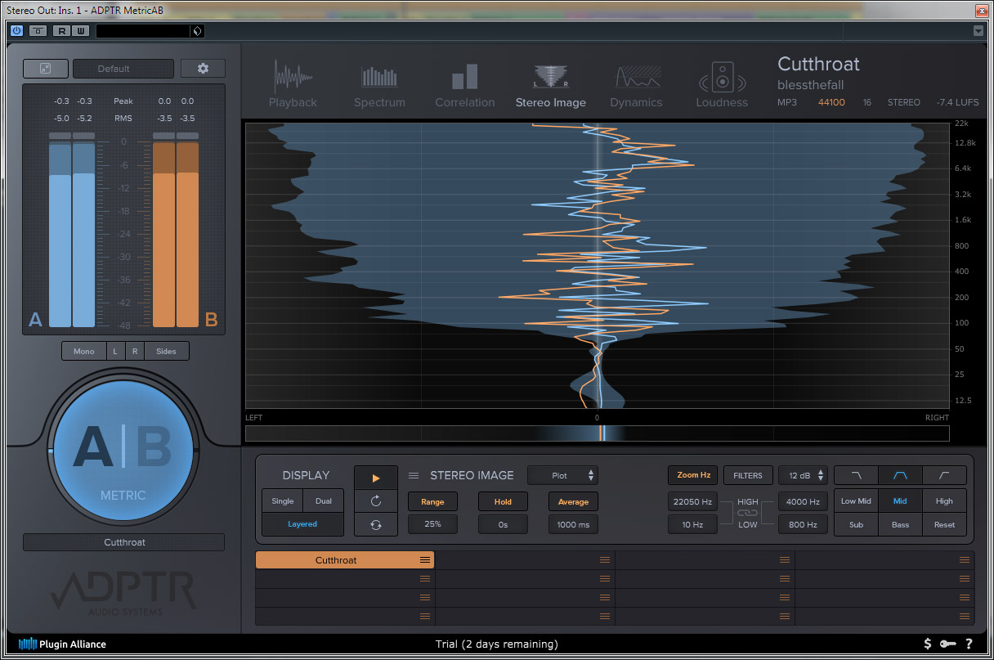The width and height of the screenshot is (994, 660).
Task: Click the Cutthroat name field below A|B
Action: 123,542
